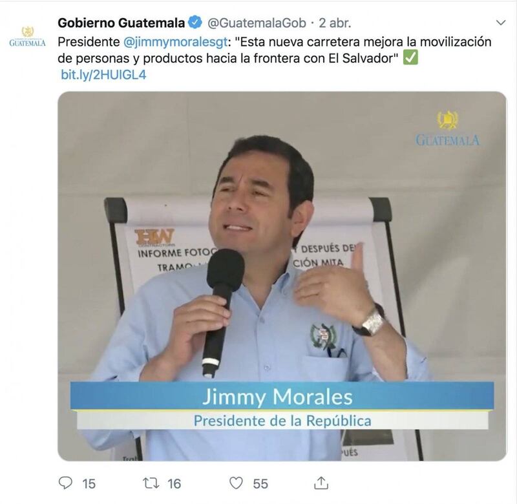Click the @GuatemalaGob handle

click(257, 23)
